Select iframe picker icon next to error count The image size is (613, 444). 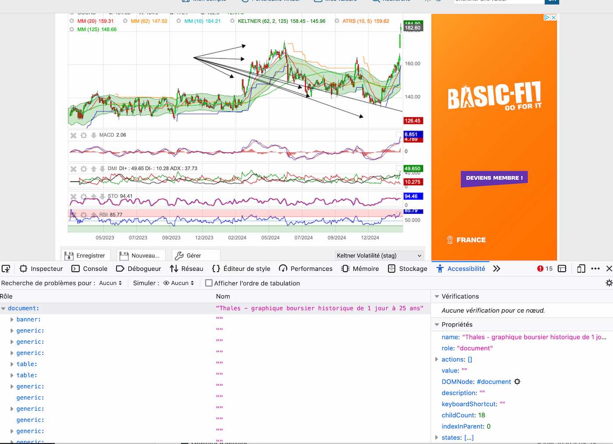562,269
